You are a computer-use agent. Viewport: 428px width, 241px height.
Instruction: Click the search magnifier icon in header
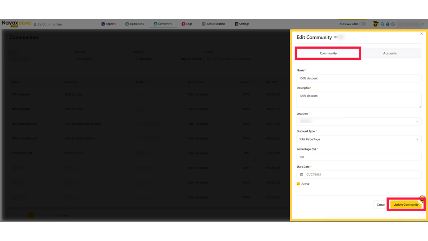383,24
